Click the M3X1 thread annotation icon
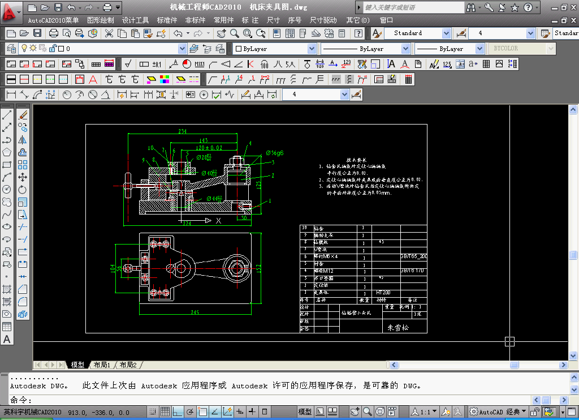The image size is (579, 420). coord(200,64)
